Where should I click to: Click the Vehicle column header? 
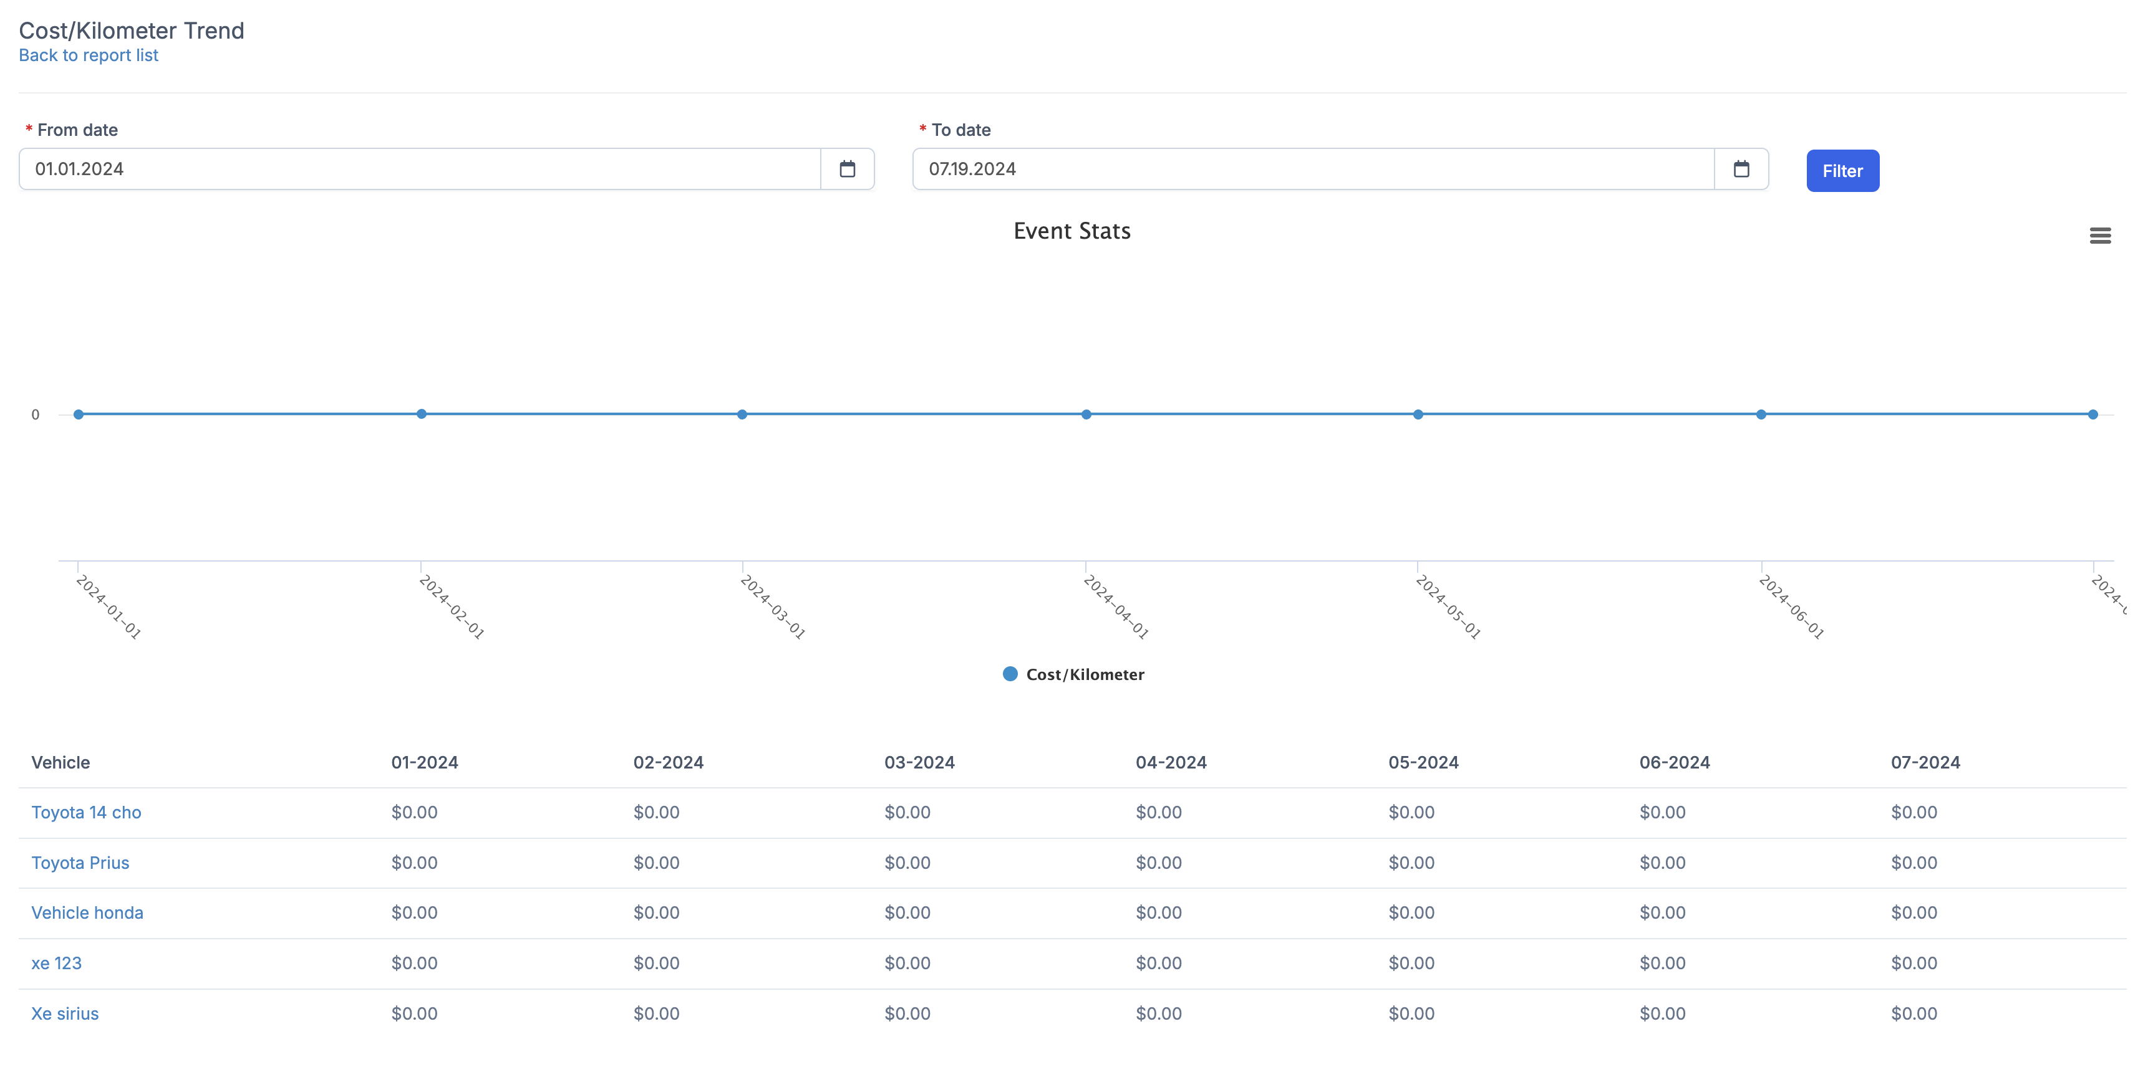point(60,762)
